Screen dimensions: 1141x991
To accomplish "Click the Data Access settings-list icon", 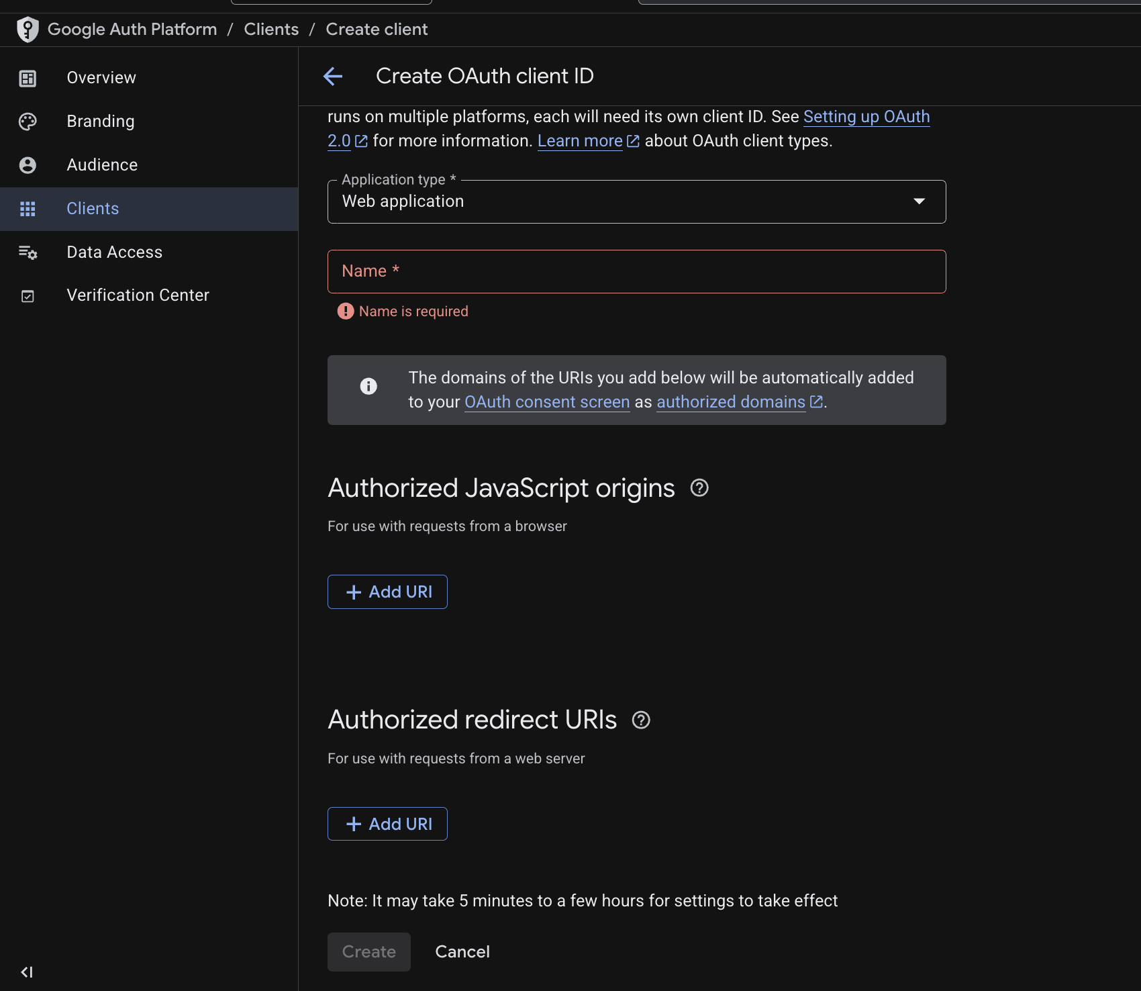I will click(28, 252).
